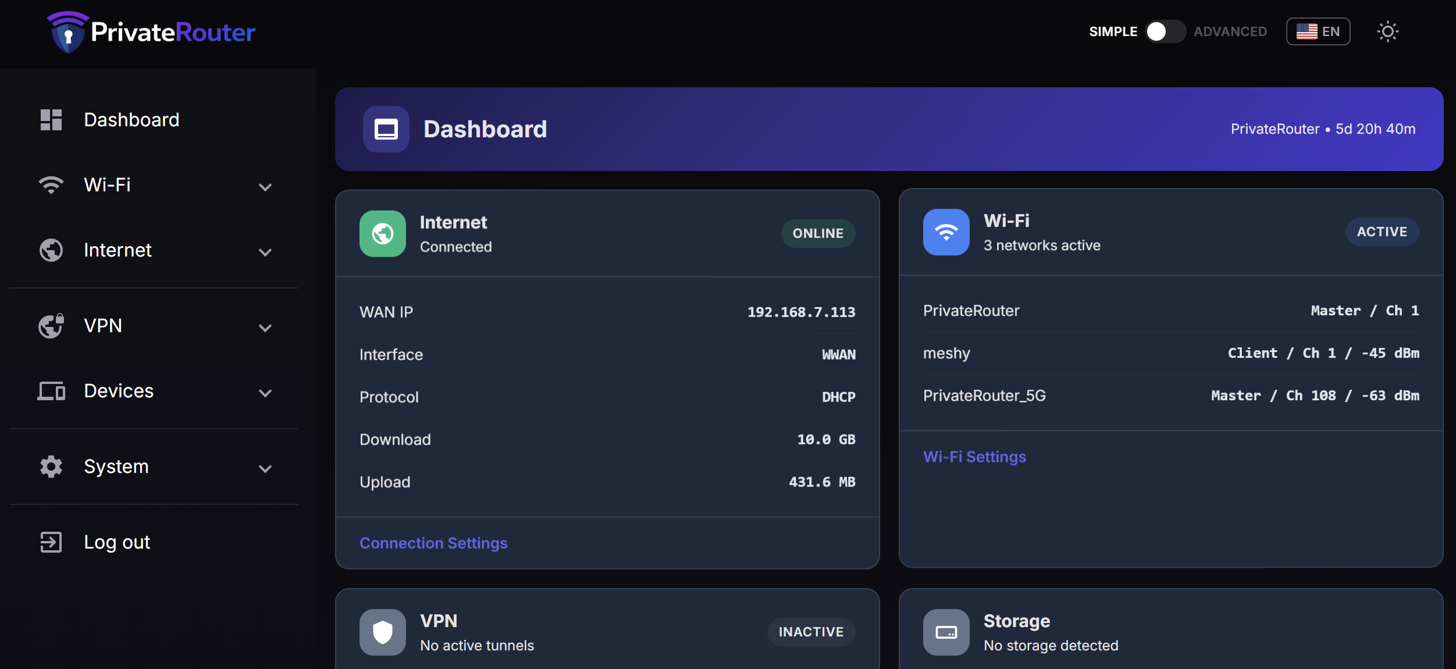
Task: Open the Wi-Fi Settings link
Action: [974, 457]
